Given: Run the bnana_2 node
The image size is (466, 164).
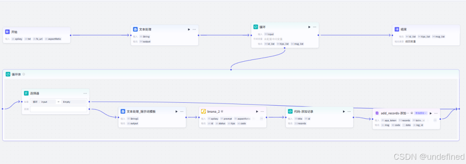Looking at the screenshot, I should coord(257,111).
